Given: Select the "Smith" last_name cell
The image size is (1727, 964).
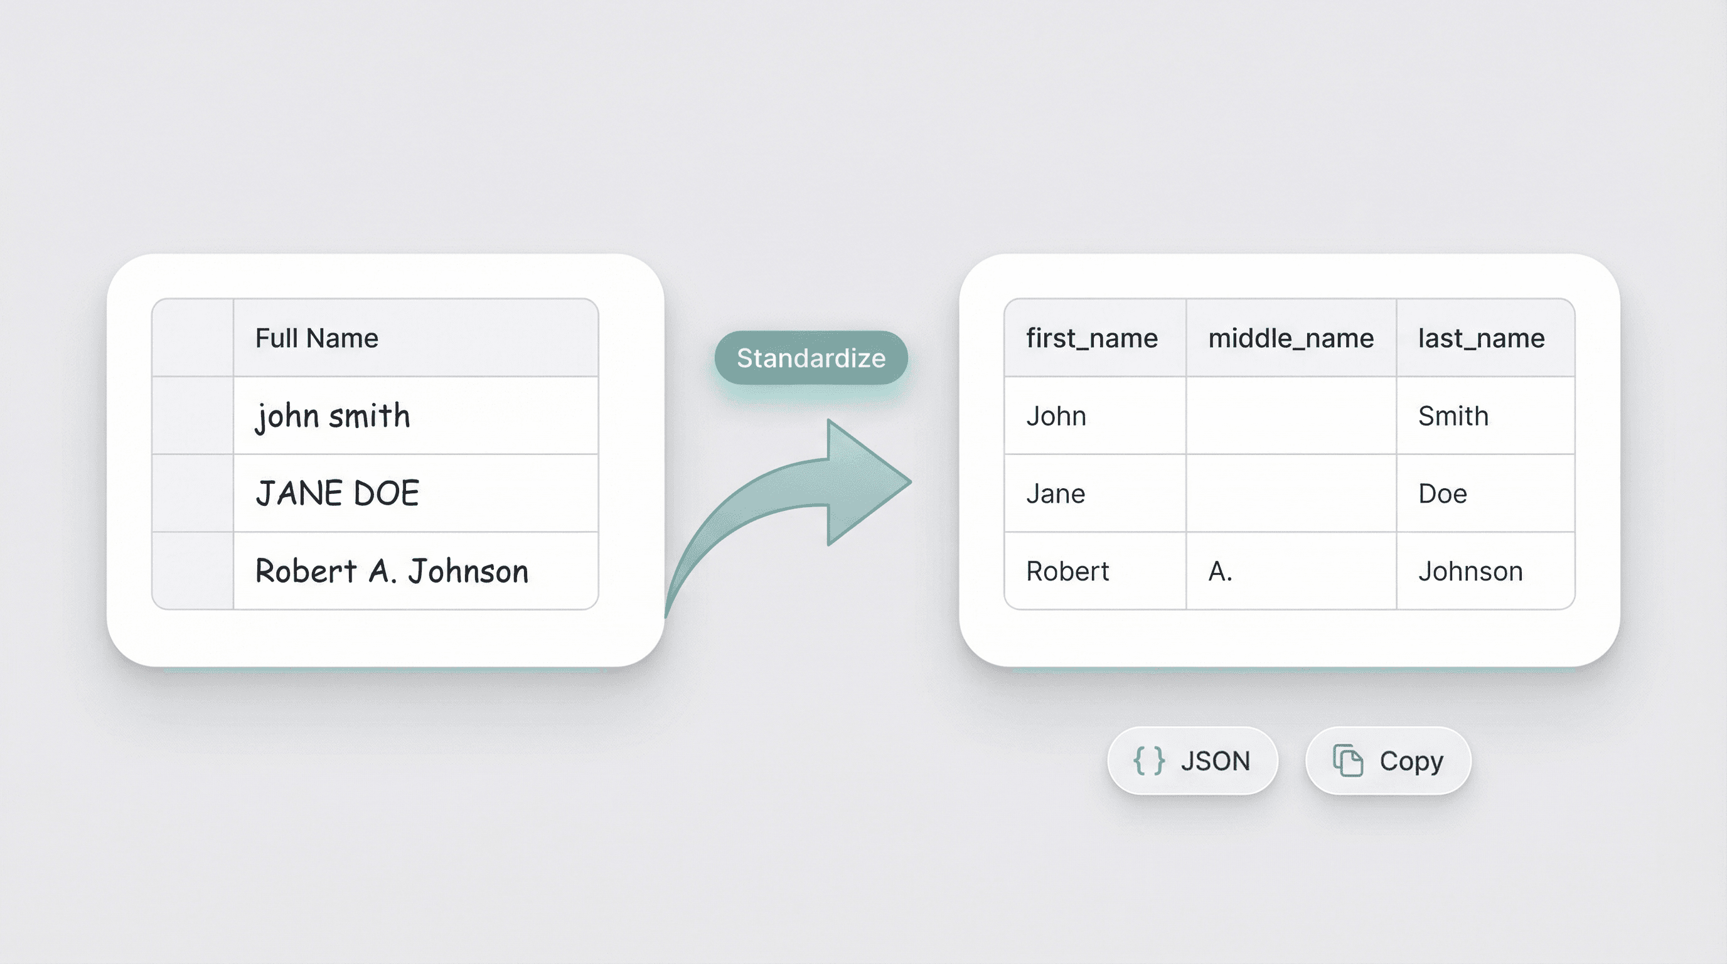Looking at the screenshot, I should pyautogui.click(x=1452, y=415).
